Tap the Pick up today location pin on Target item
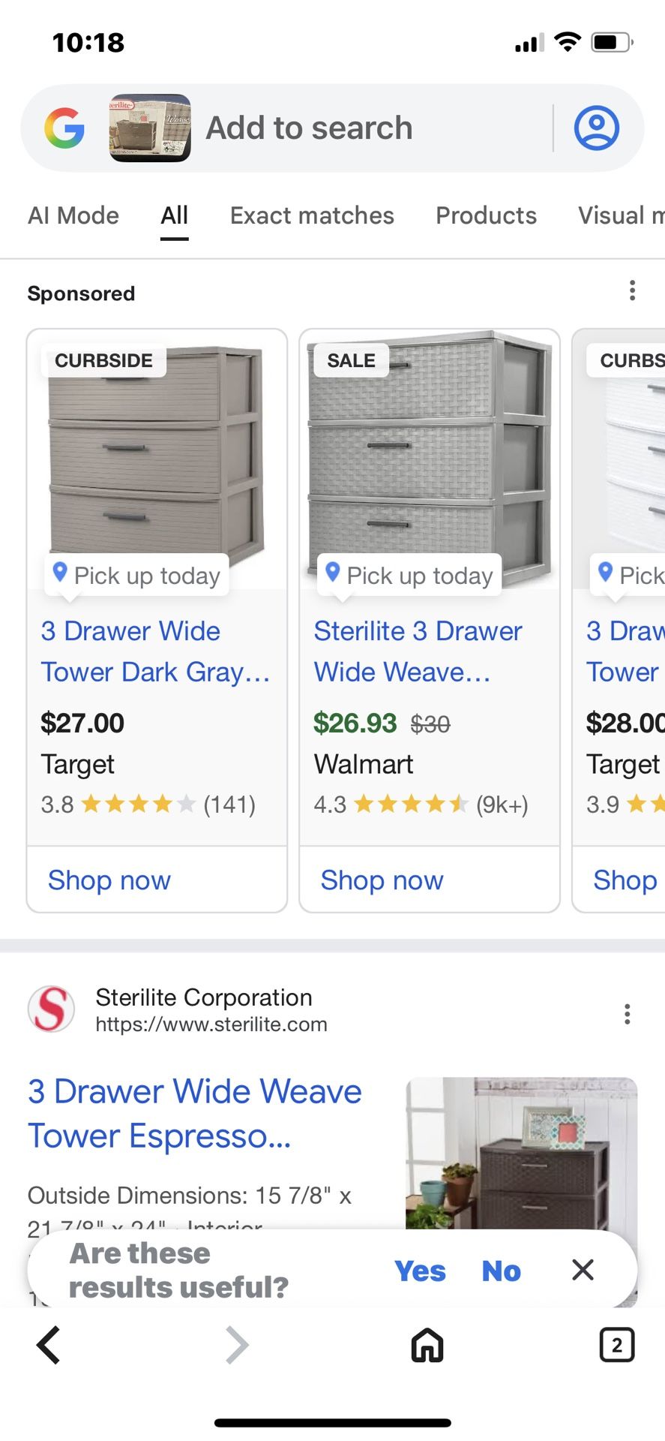This screenshot has width=665, height=1441. point(60,574)
